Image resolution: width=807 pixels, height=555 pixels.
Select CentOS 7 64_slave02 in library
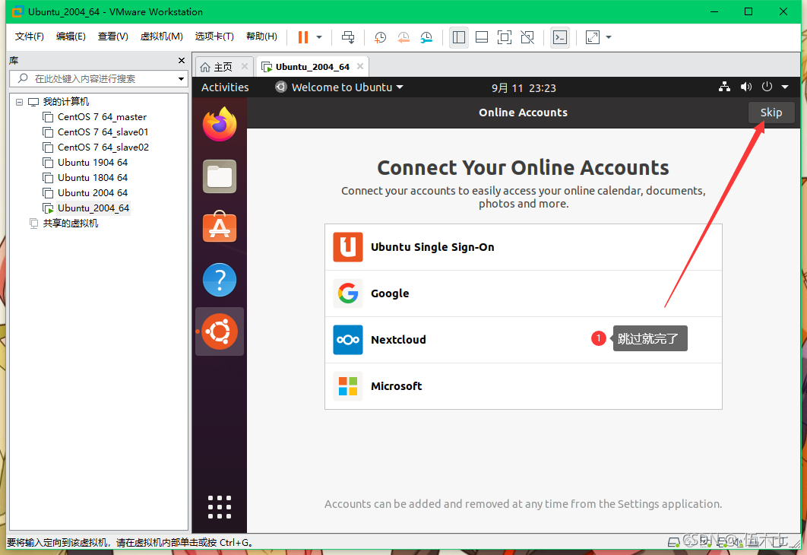point(103,147)
